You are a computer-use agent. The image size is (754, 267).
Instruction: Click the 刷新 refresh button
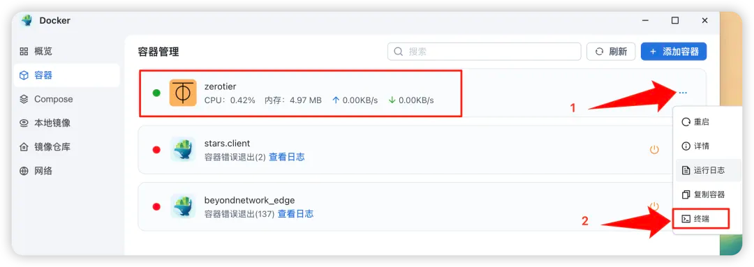pyautogui.click(x=611, y=52)
